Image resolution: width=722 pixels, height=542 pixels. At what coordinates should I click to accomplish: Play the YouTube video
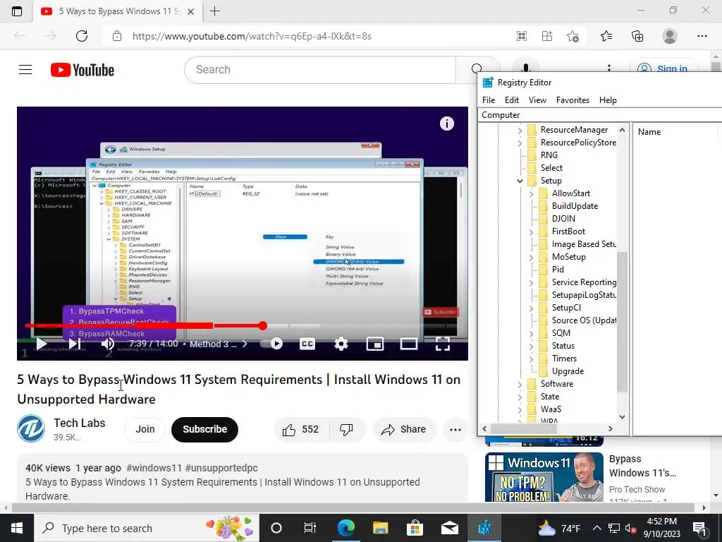click(x=42, y=344)
